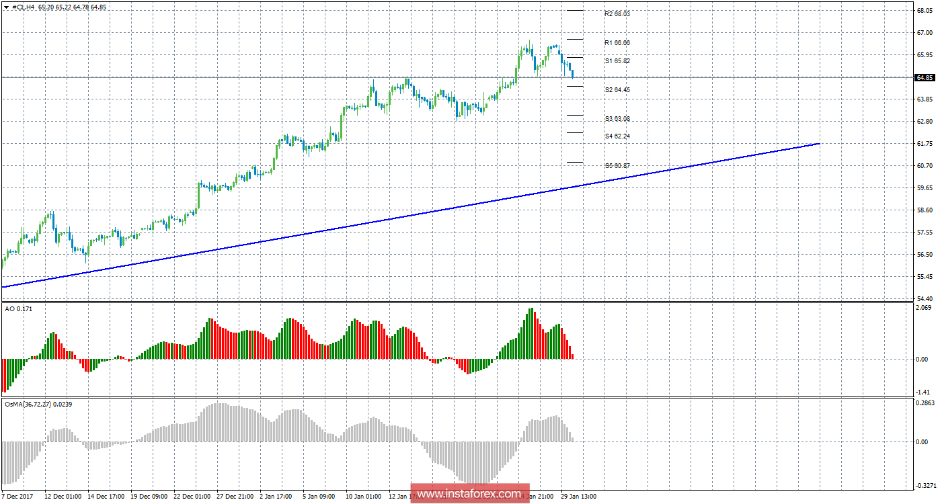The height and width of the screenshot is (504, 940).
Task: Select the 5 Jan 09:00 time label
Action: point(320,497)
